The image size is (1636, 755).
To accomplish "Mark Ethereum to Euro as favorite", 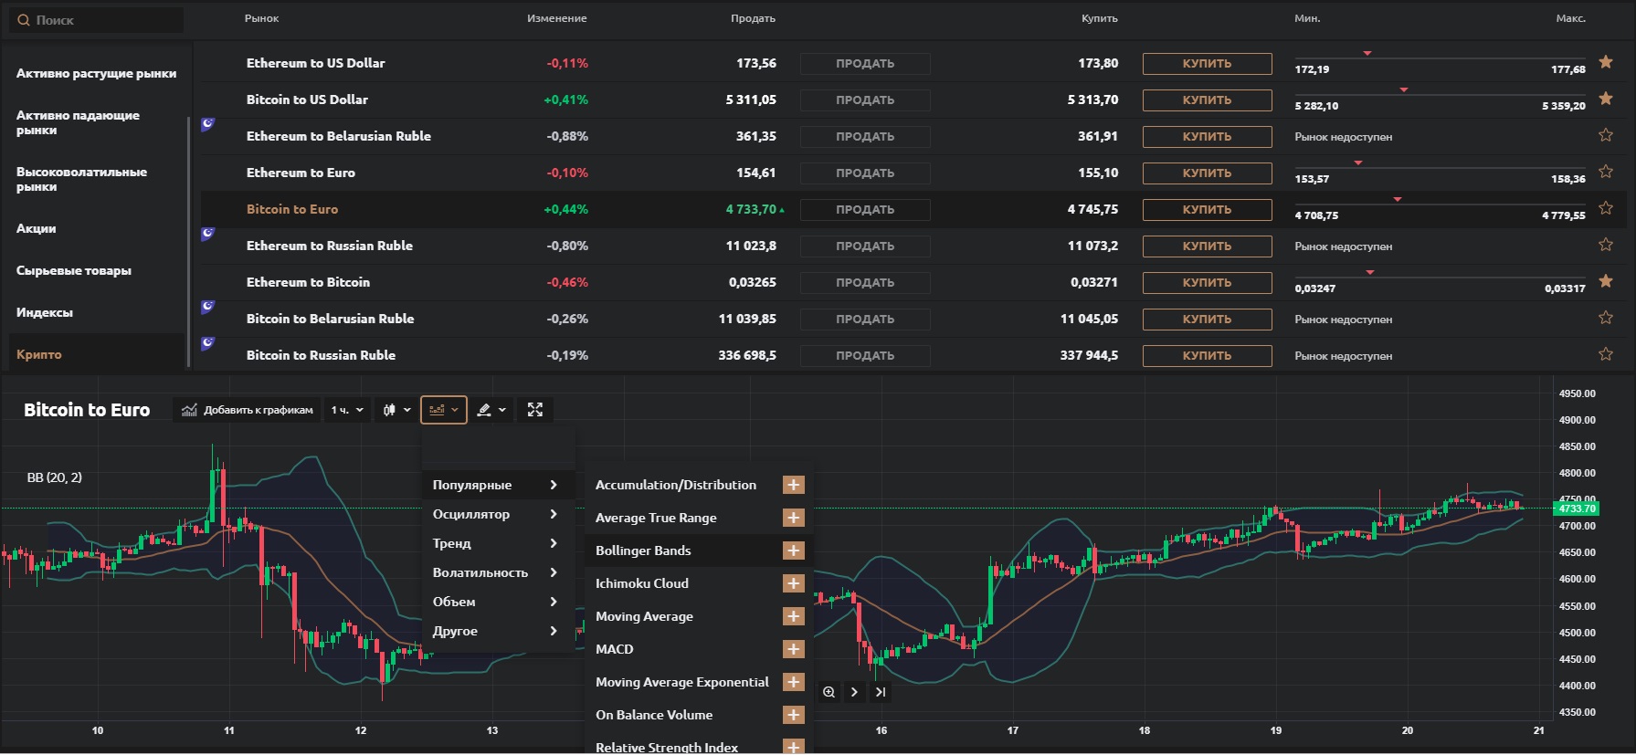I will coord(1605,172).
